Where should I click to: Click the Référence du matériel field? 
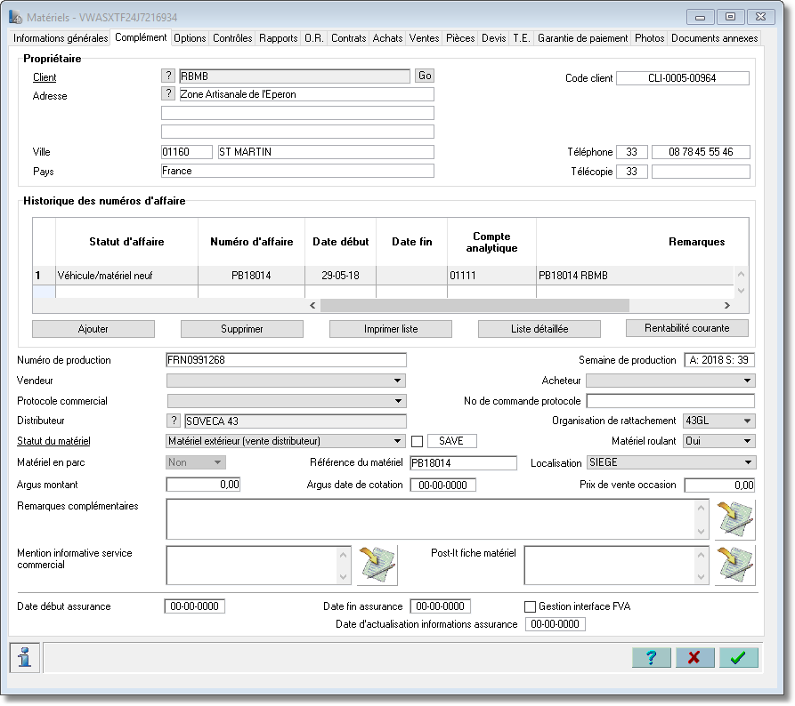coord(464,462)
